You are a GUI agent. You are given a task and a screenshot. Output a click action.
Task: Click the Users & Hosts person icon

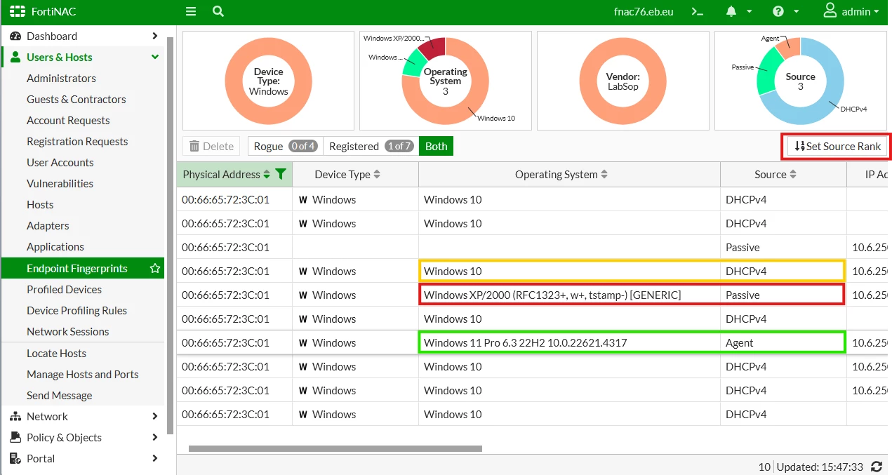(15, 58)
